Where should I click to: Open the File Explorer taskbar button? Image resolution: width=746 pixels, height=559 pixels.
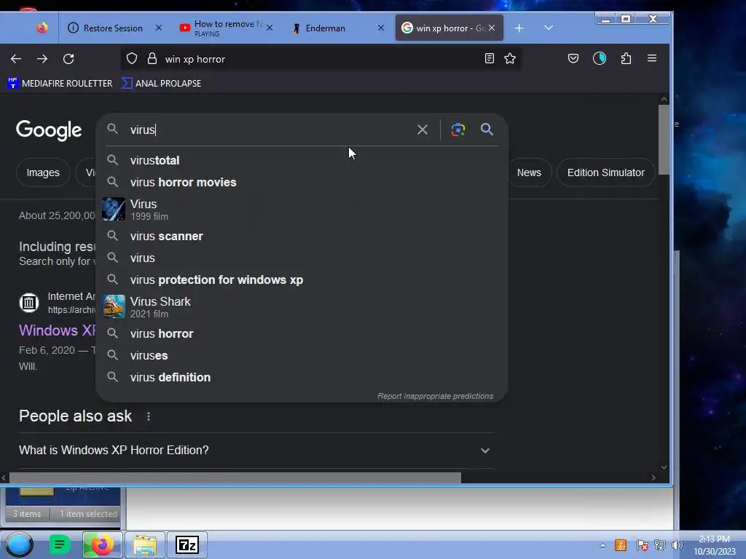[145, 544]
